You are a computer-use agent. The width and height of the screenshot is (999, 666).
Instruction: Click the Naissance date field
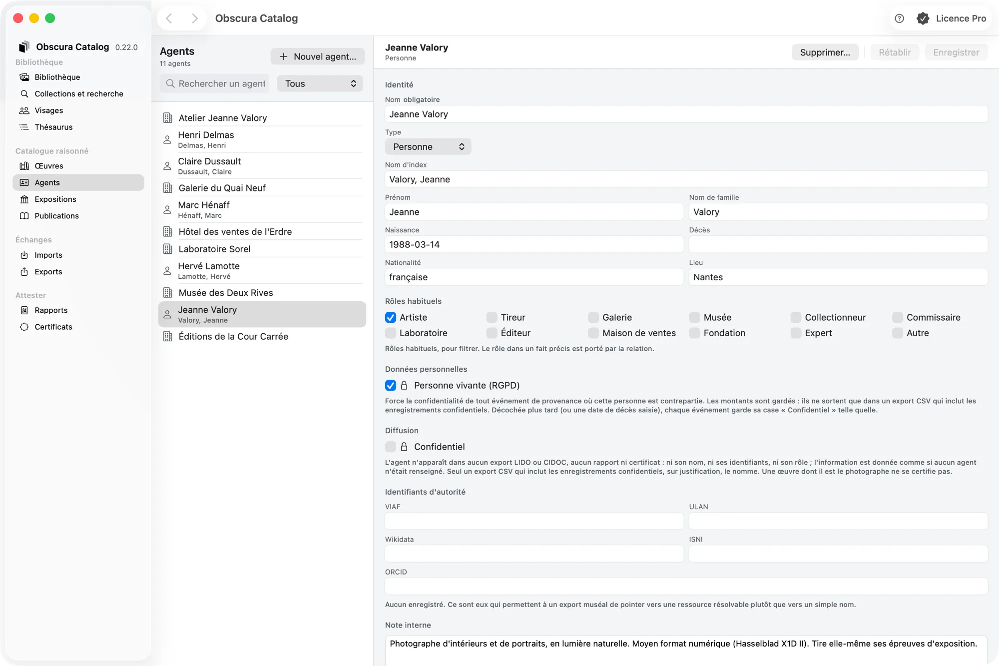coord(534,244)
